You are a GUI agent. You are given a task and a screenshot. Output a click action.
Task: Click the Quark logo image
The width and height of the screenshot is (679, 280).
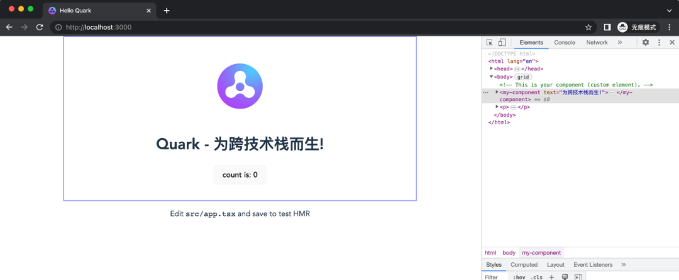(x=240, y=86)
